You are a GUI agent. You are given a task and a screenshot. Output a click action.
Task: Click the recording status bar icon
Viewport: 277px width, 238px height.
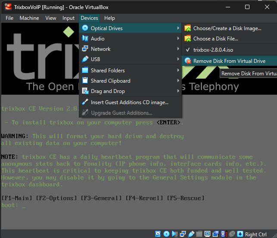point(215,234)
